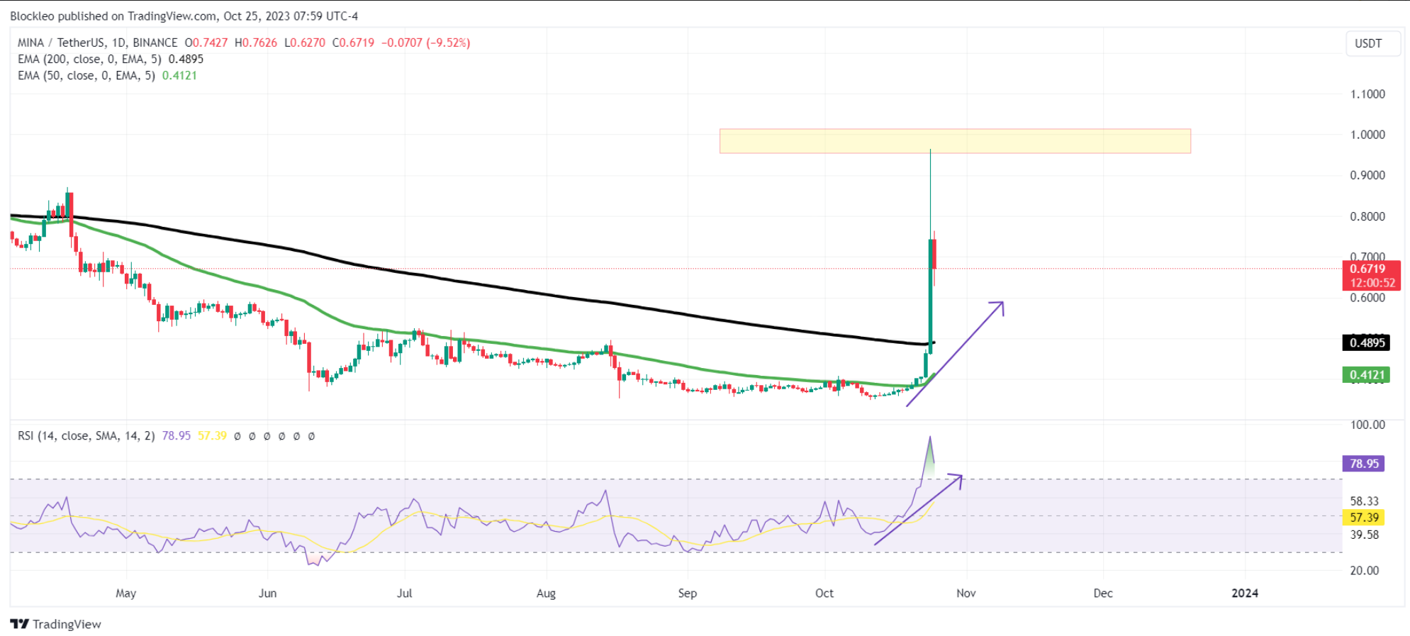The width and height of the screenshot is (1410, 636).
Task: Click the Sep label on time axis
Action: pos(688,593)
